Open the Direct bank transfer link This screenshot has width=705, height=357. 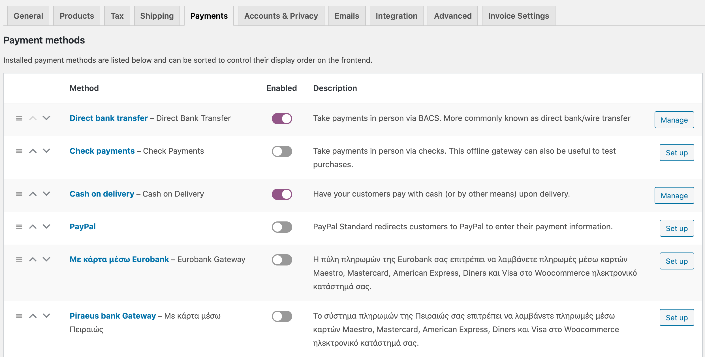pos(109,118)
